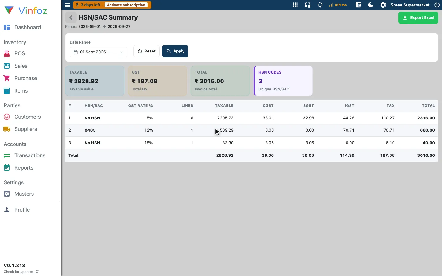The height and width of the screenshot is (276, 442).
Task: Click the check for updates refresh icon
Action: coord(37,272)
